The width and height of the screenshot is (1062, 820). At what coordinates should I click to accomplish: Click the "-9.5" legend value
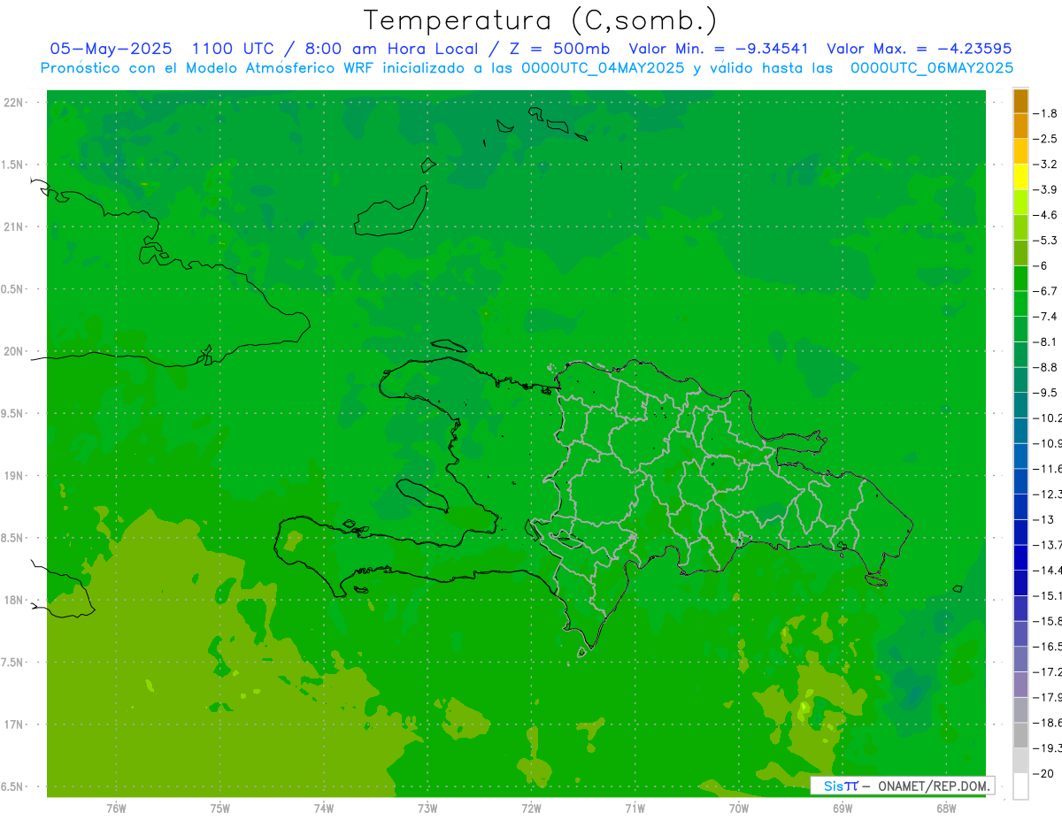coord(1045,393)
